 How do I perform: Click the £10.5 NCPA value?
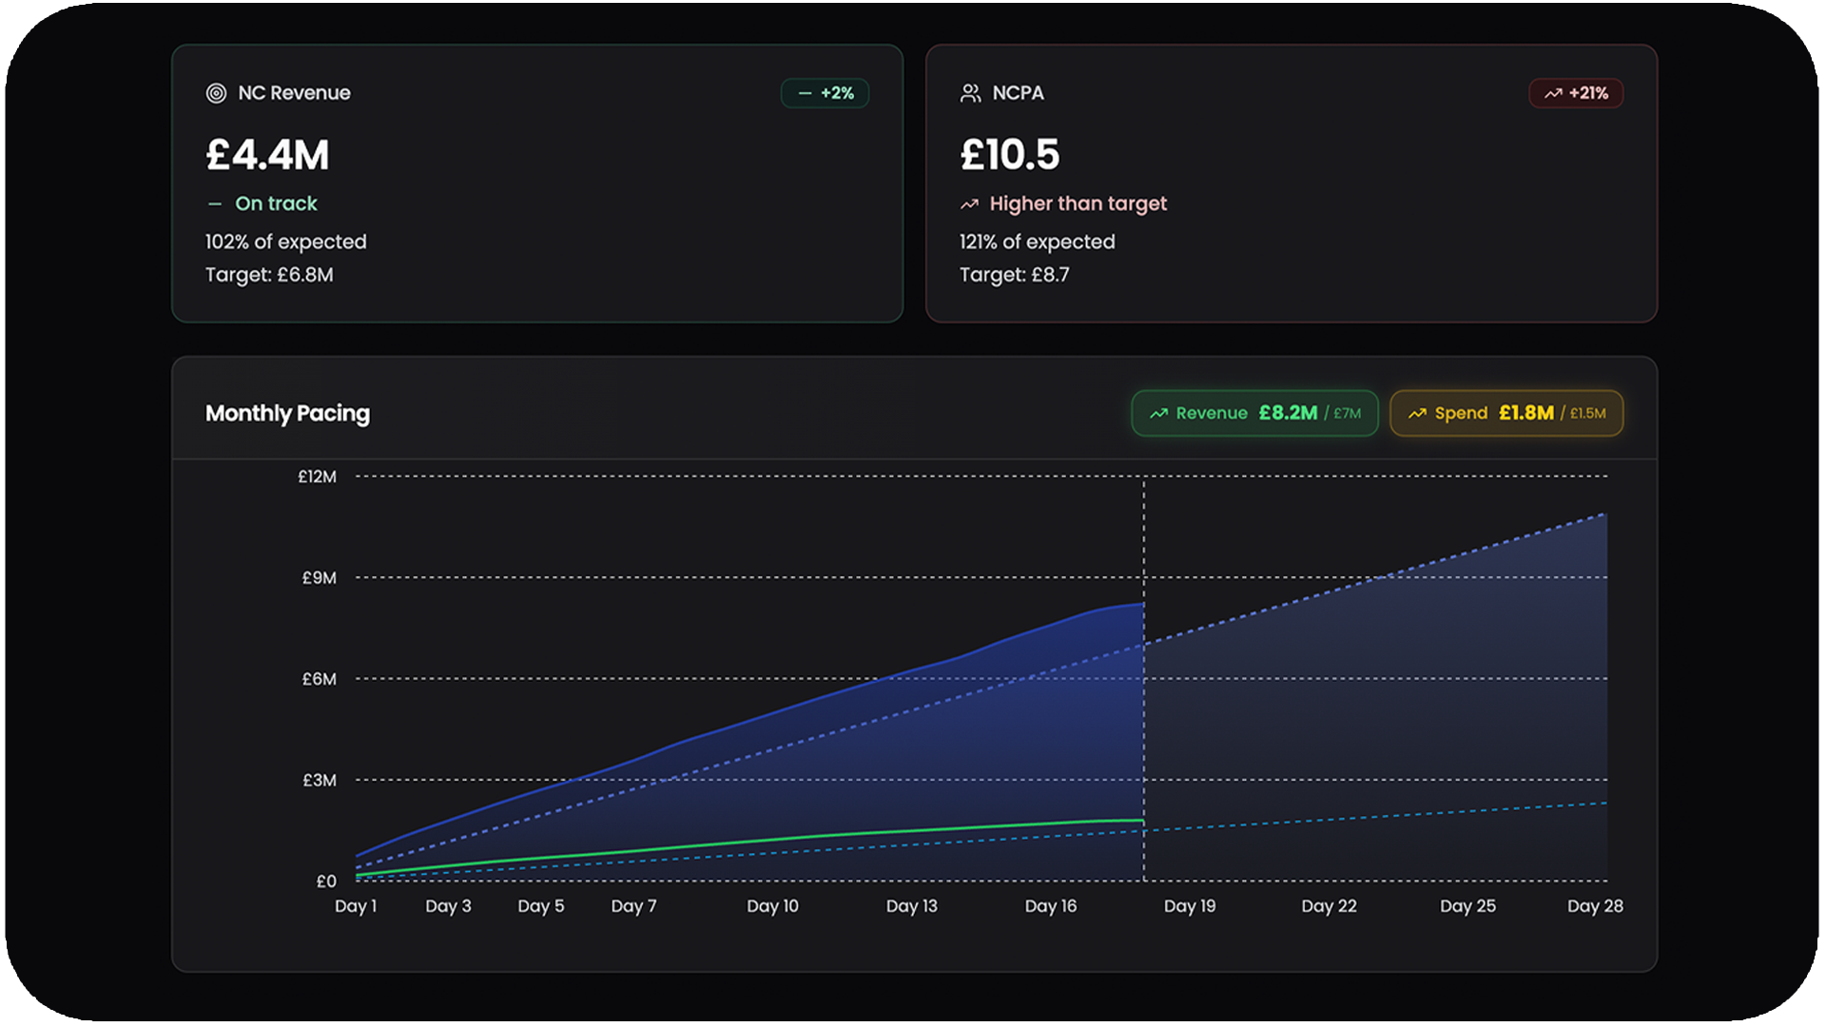click(1009, 155)
